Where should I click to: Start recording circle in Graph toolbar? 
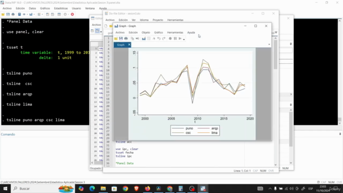(x=170, y=39)
